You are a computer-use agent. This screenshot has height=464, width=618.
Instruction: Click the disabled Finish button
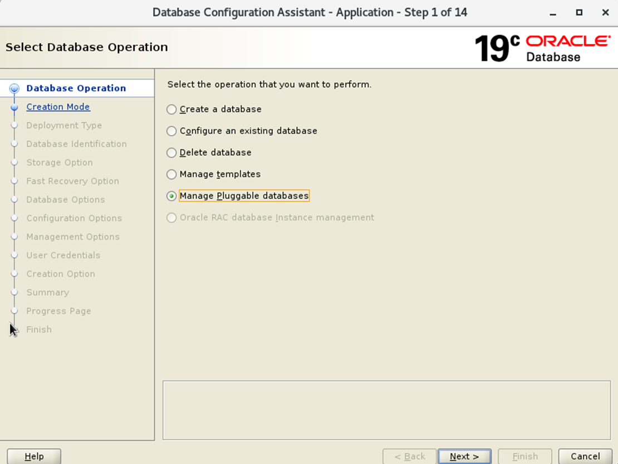point(525,456)
